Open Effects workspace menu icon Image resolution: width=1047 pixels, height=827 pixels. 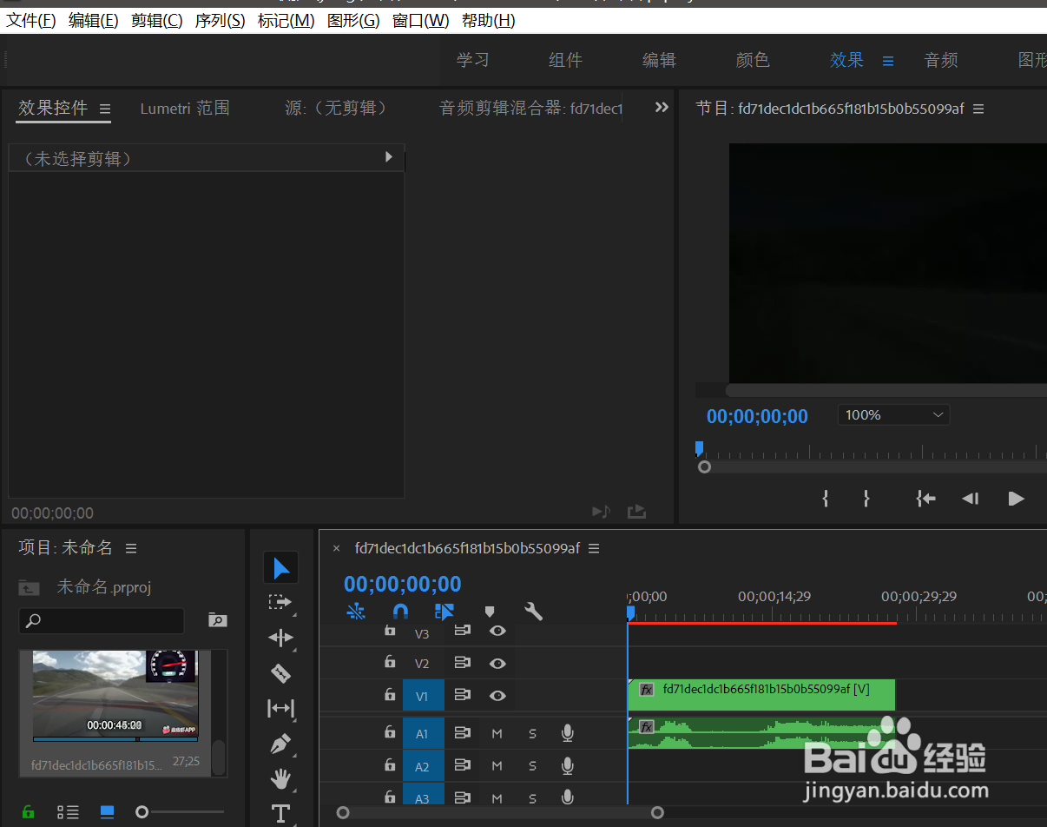888,61
